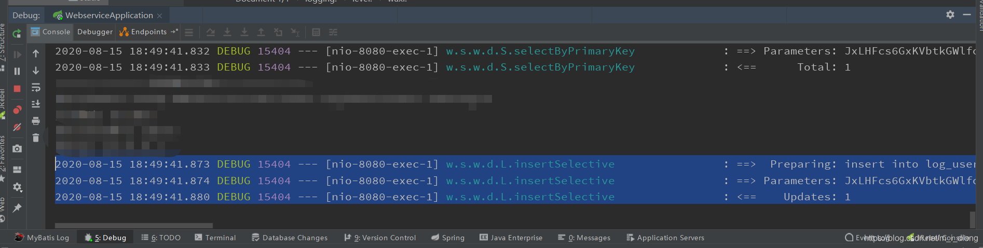Click the console vertical scrollbar thumb
This screenshot has width=983, height=248.
pyautogui.click(x=973, y=219)
